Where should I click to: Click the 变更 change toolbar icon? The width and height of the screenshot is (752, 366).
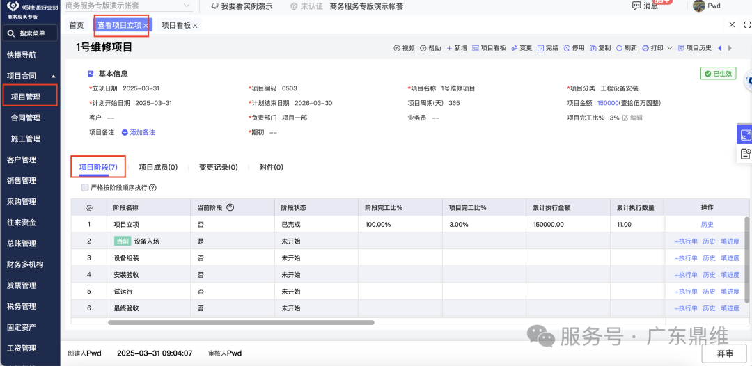515,48
